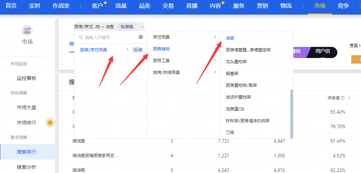
Task: Open the 交易 tab in top navigation
Action: click(168, 6)
